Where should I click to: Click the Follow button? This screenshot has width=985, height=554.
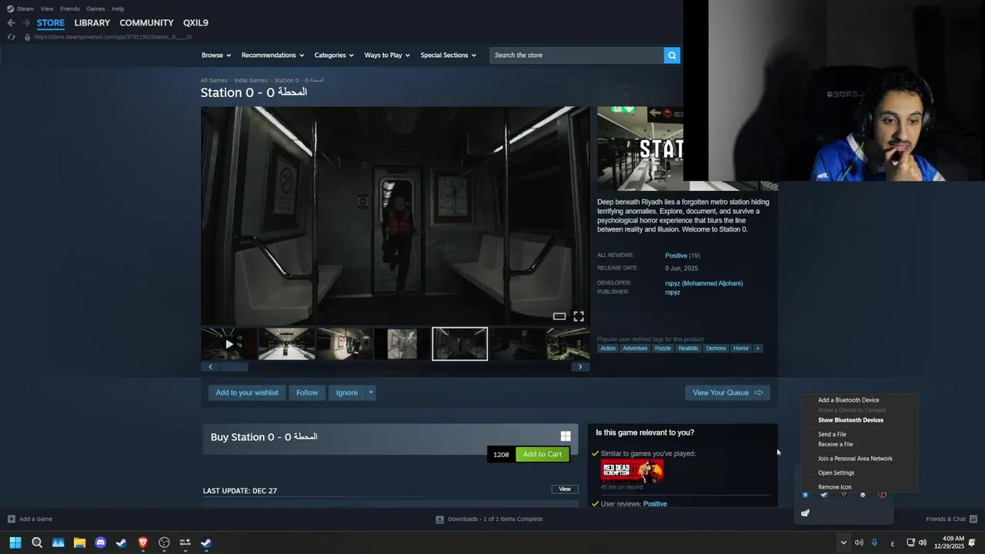click(307, 392)
